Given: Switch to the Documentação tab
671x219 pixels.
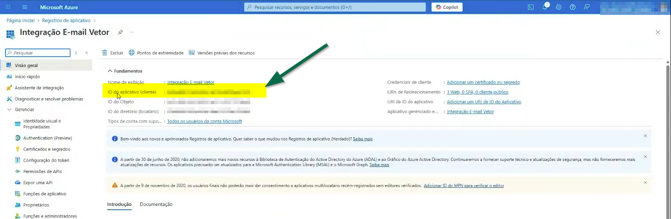Looking at the screenshot, I should pos(156,205).
